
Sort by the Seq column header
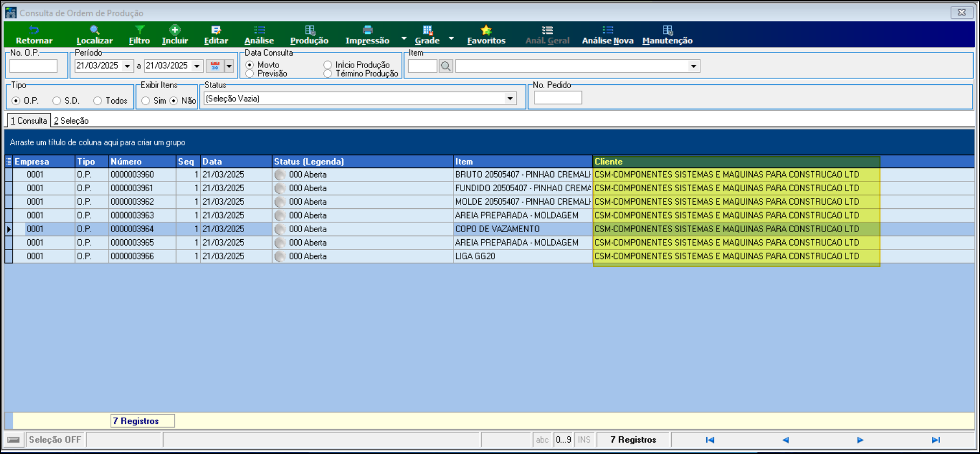point(188,161)
